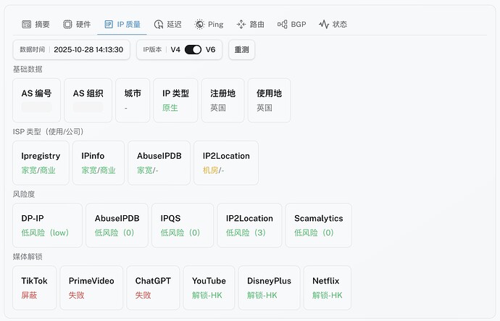
Task: Select the V4 label
Action: pyautogui.click(x=175, y=50)
